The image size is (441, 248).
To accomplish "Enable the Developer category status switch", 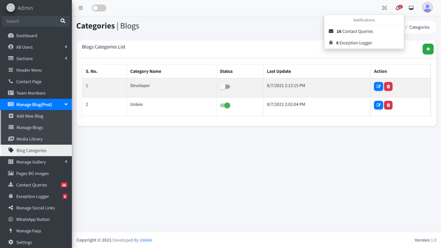I will [x=225, y=87].
